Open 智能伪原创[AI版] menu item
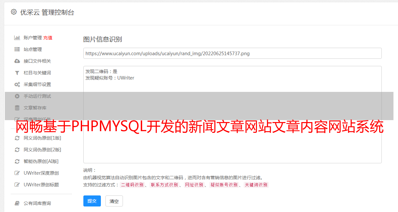The width and height of the screenshot is (398, 212). (41, 161)
